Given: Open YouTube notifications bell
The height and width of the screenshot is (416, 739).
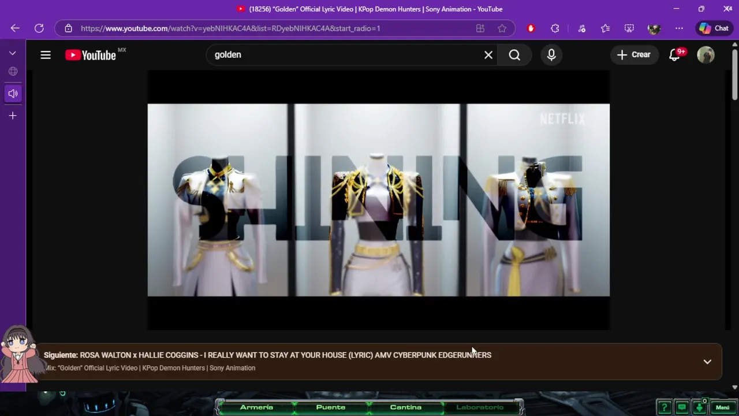Looking at the screenshot, I should (x=674, y=55).
